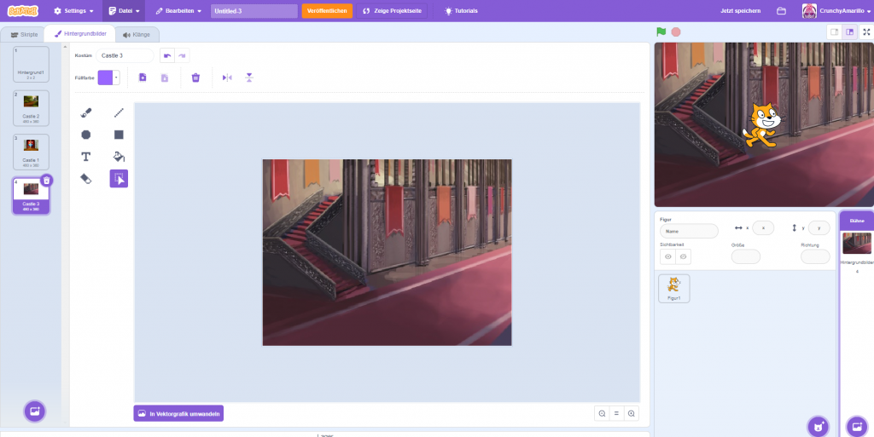Image resolution: width=874 pixels, height=437 pixels.
Task: Click the Undo arrow
Action: [167, 55]
